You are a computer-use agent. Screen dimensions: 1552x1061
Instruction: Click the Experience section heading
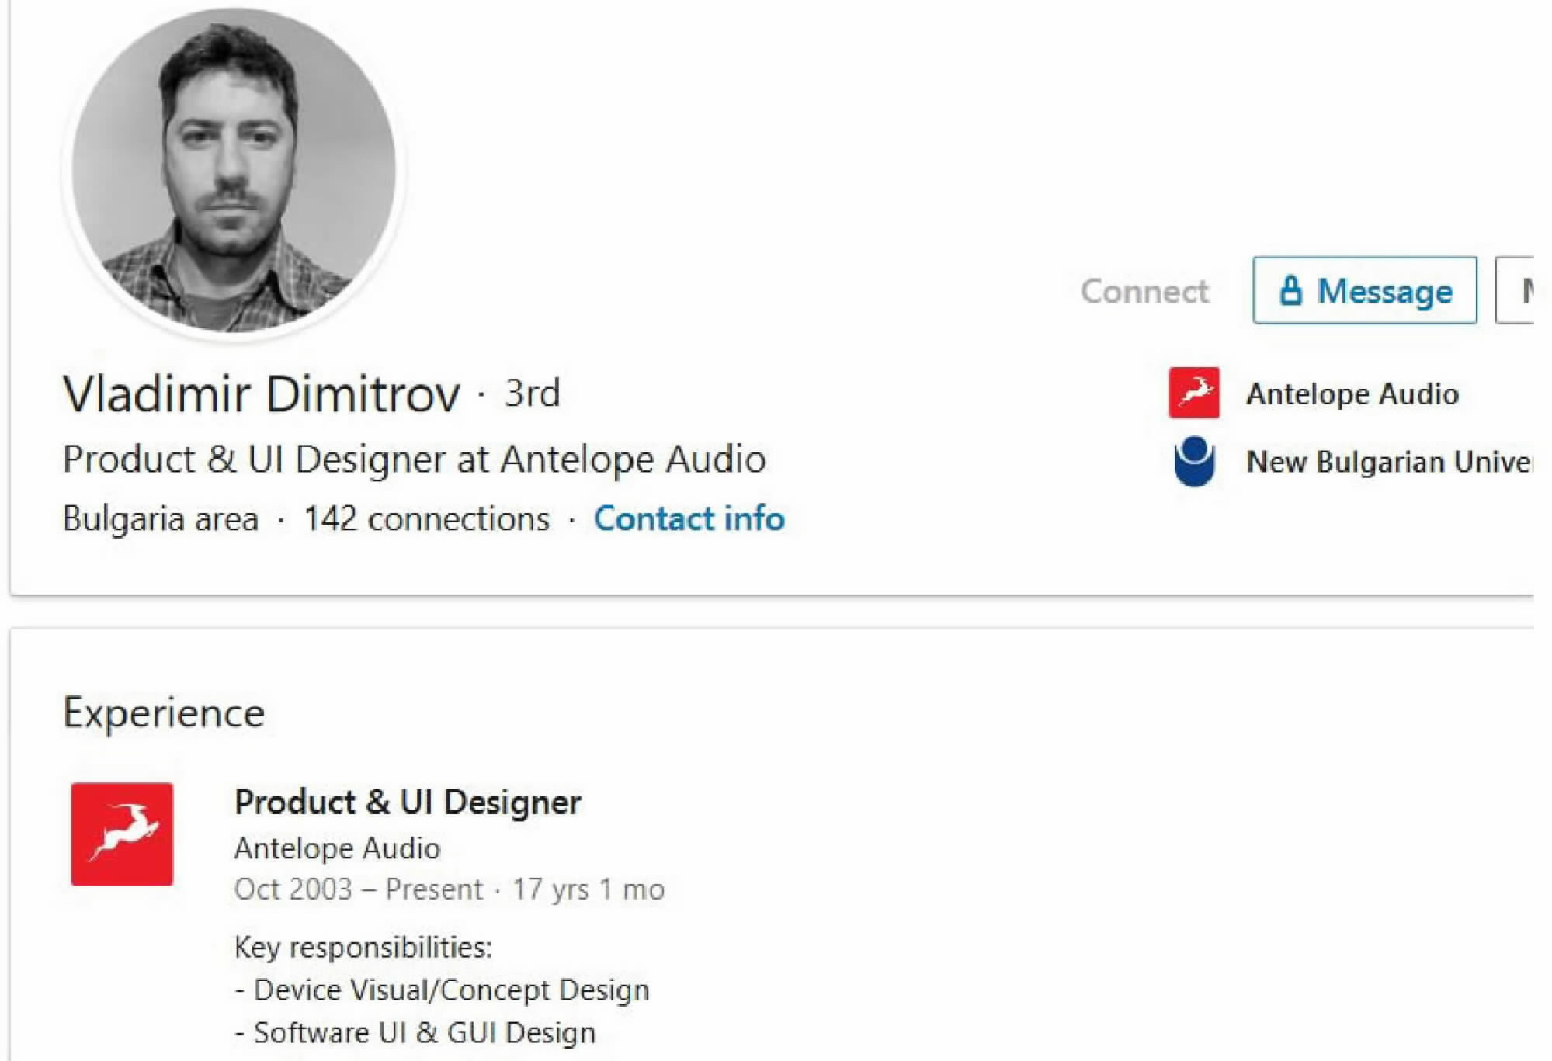(164, 713)
